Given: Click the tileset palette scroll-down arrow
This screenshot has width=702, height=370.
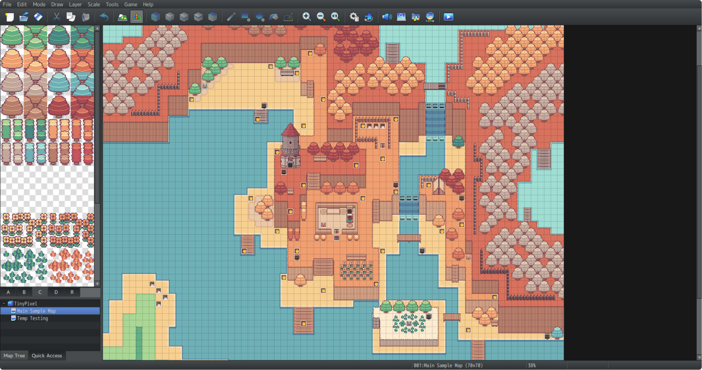Looking at the screenshot, I should 97,284.
